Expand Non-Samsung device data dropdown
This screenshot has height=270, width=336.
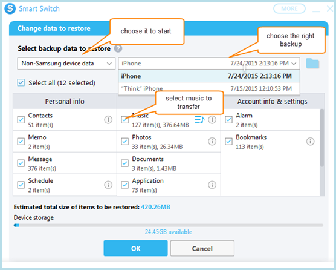(x=66, y=64)
